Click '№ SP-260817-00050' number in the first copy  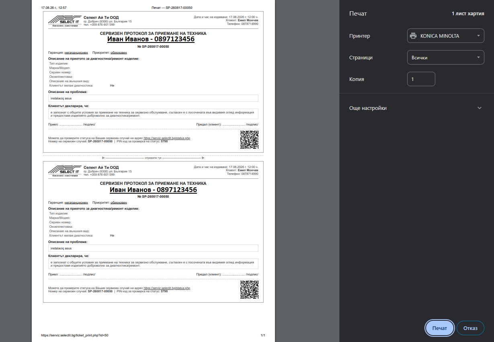pos(153,47)
